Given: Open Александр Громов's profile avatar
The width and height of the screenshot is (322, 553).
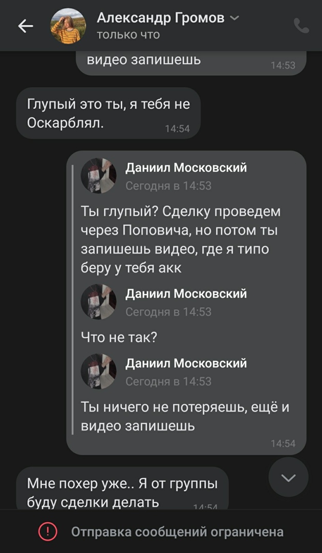Looking at the screenshot, I should point(68,26).
